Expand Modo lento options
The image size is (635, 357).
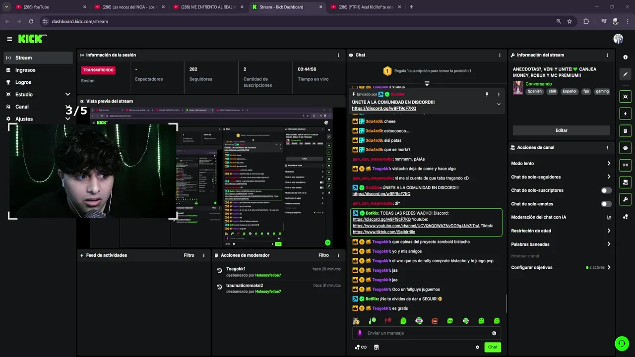point(609,164)
